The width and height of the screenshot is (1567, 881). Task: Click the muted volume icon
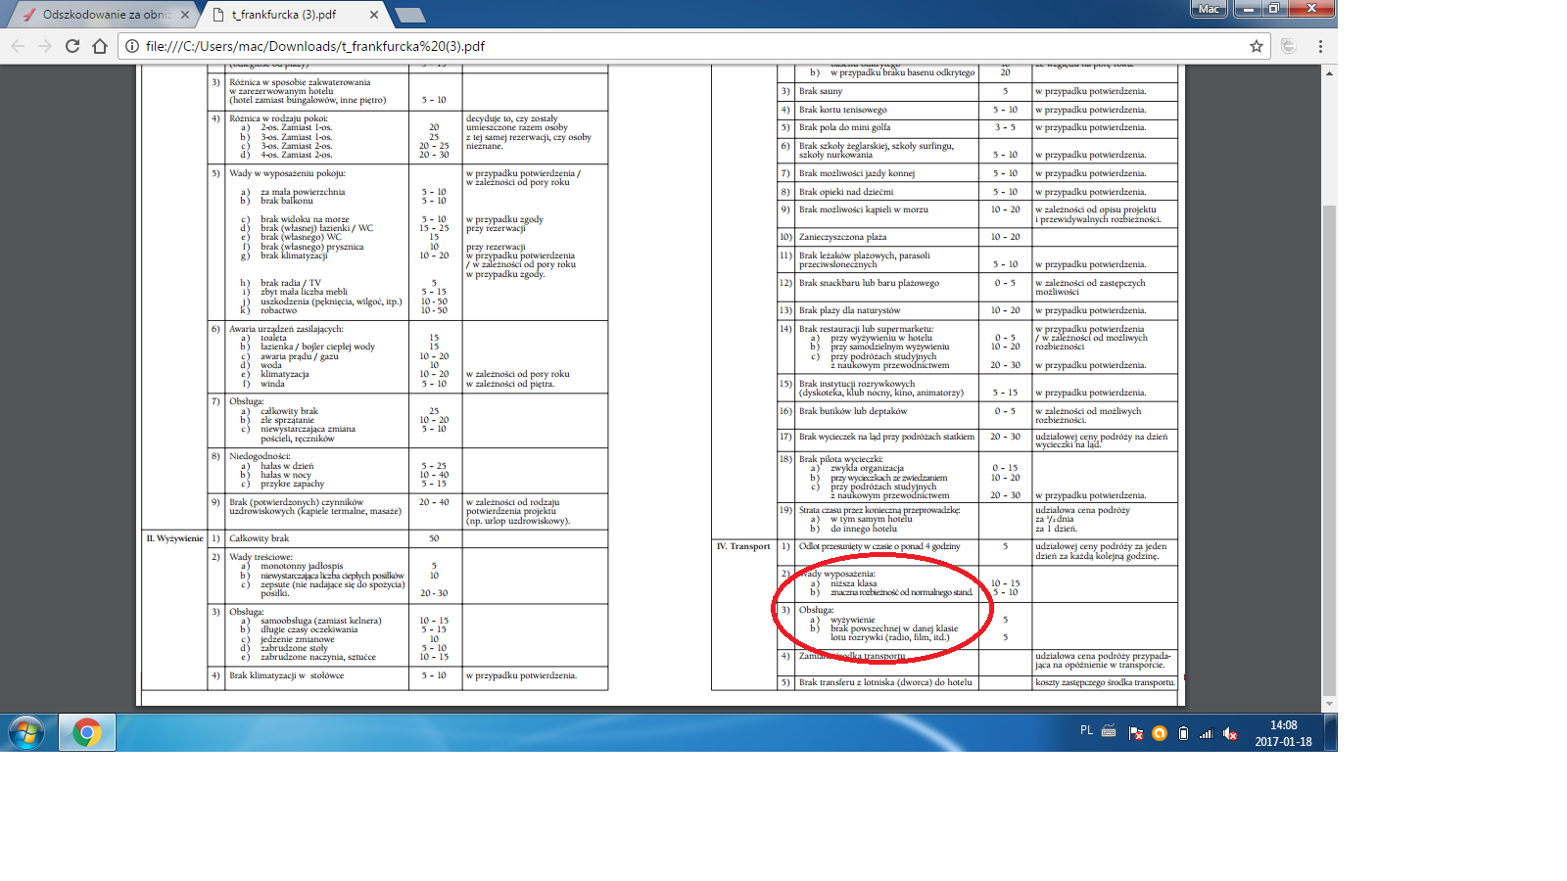pyautogui.click(x=1231, y=733)
